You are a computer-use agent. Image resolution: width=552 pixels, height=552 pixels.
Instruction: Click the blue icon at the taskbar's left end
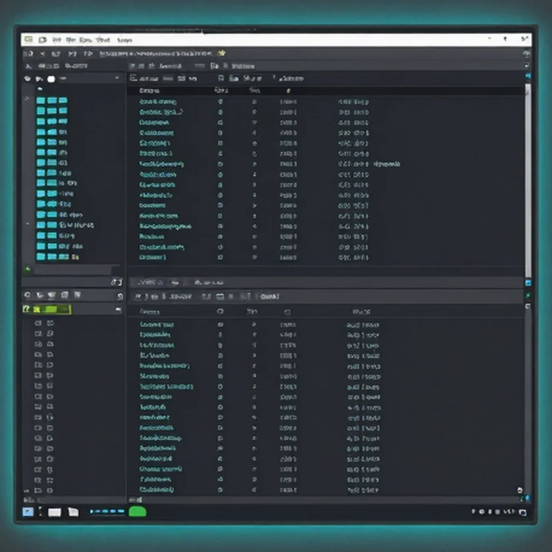(28, 512)
